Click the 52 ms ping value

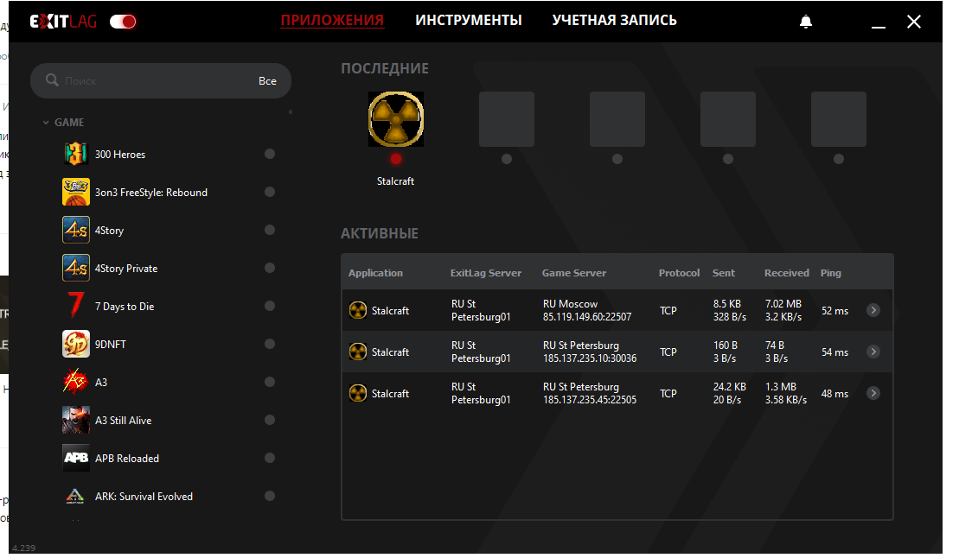834,311
